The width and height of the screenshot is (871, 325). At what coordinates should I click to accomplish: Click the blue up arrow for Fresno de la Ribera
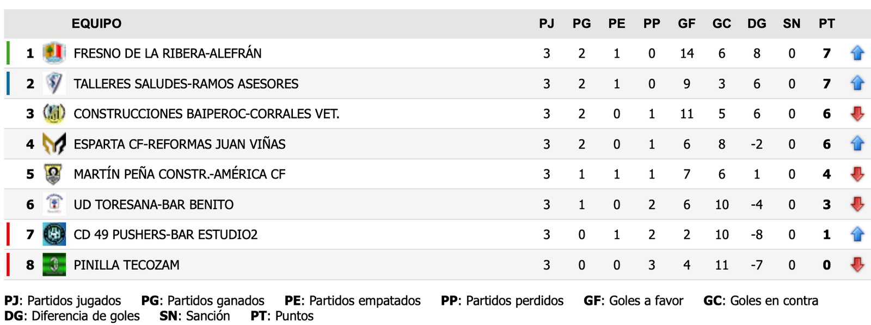[x=857, y=53]
